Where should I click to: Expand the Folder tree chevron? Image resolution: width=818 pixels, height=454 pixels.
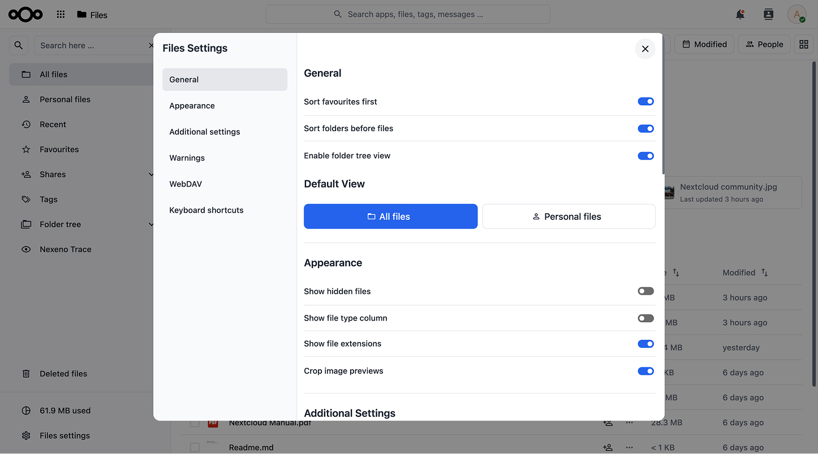(150, 224)
